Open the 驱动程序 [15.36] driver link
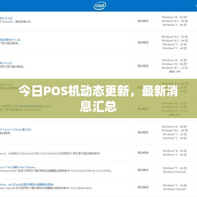 tap(10, 40)
